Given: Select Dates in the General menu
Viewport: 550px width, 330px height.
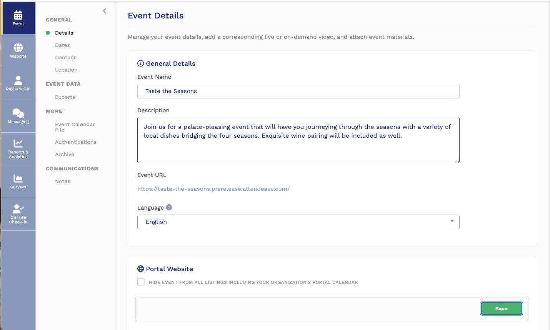Looking at the screenshot, I should (62, 45).
